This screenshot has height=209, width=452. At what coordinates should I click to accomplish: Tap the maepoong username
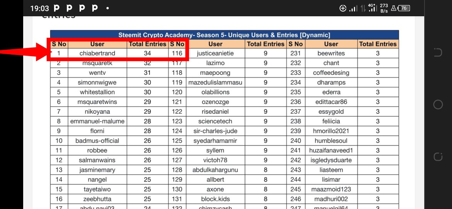click(215, 73)
